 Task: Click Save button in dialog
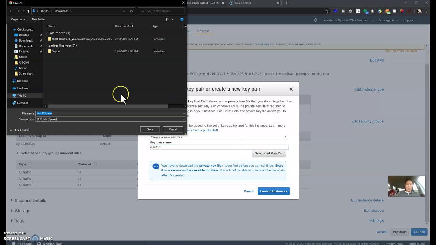[x=150, y=129]
